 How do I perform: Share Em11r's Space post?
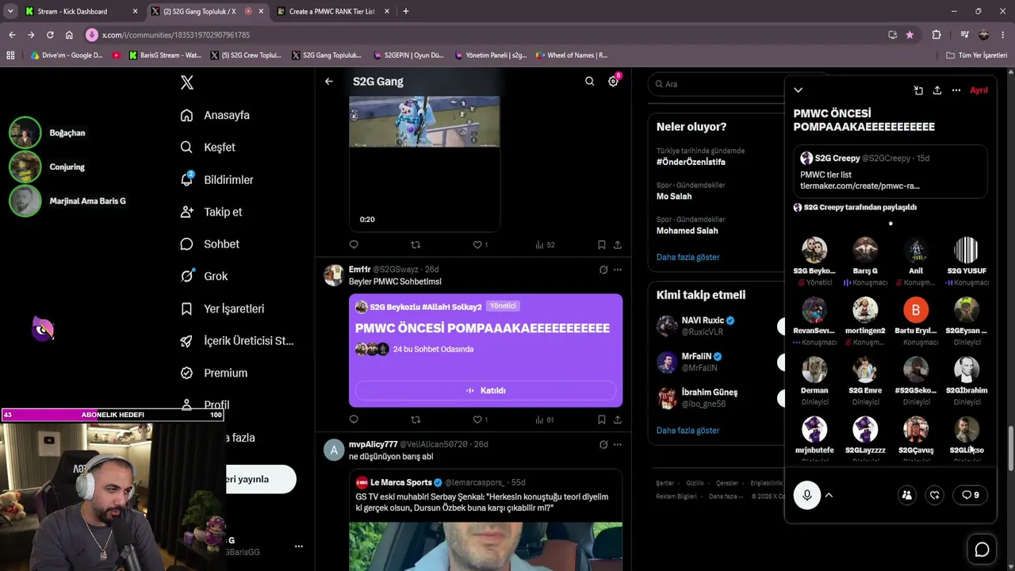(x=618, y=420)
